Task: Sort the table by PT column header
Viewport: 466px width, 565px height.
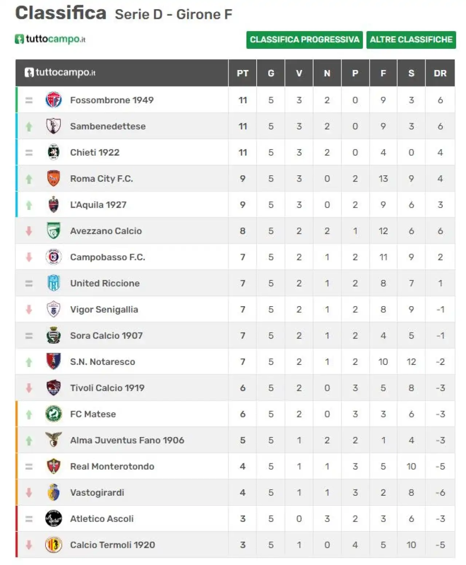Action: point(242,73)
